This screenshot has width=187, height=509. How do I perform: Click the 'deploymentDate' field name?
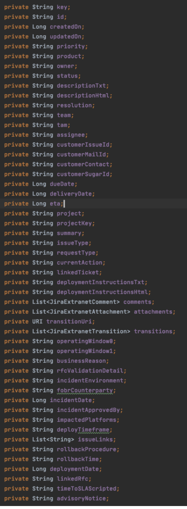point(74,468)
